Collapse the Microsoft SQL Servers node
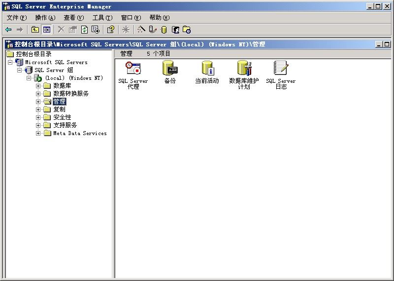 point(10,62)
